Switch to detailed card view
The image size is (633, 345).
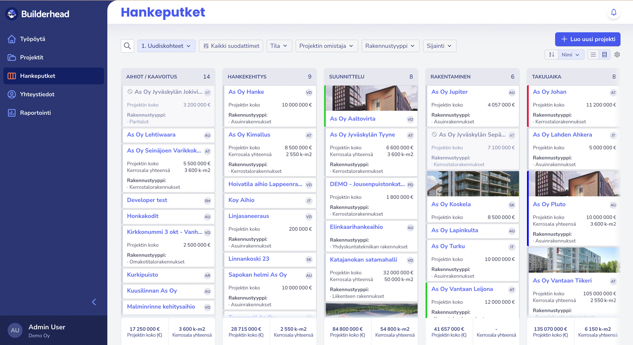[x=604, y=55]
